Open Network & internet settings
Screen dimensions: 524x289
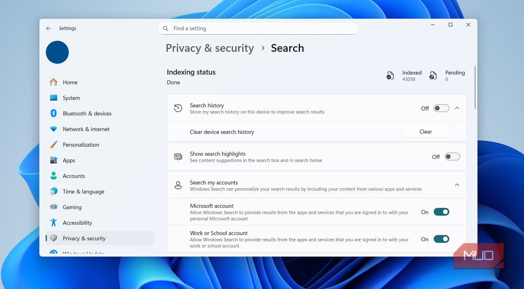coord(54,129)
